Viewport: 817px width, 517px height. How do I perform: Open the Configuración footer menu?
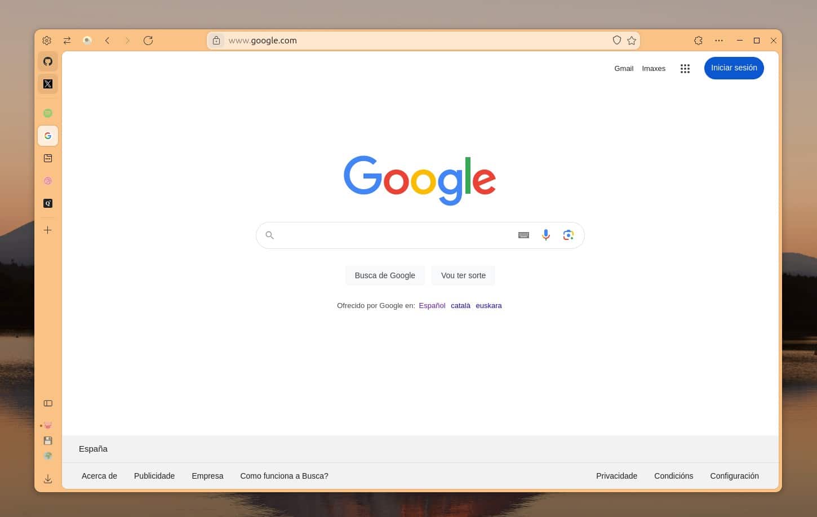734,476
